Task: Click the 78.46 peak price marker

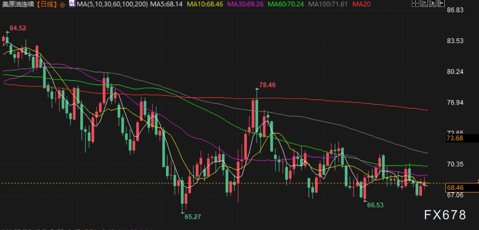Action: tap(267, 85)
